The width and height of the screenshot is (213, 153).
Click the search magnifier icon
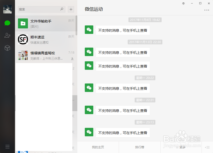pyautogui.click(x=62, y=9)
